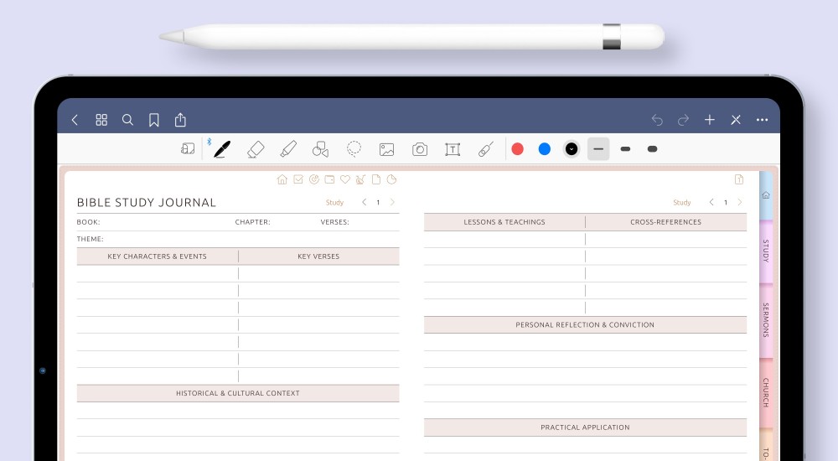The width and height of the screenshot is (838, 461).
Task: Go to next Study page on left
Action: (x=392, y=202)
